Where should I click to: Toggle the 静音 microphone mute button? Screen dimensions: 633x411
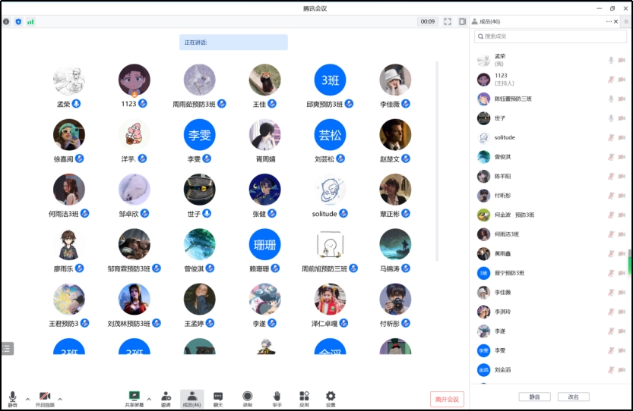[x=12, y=398]
